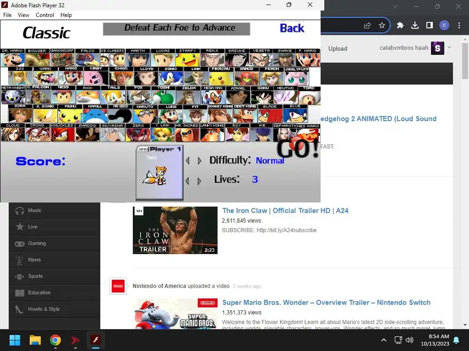Click Upload in the browser page
The height and width of the screenshot is (351, 469).
338,48
